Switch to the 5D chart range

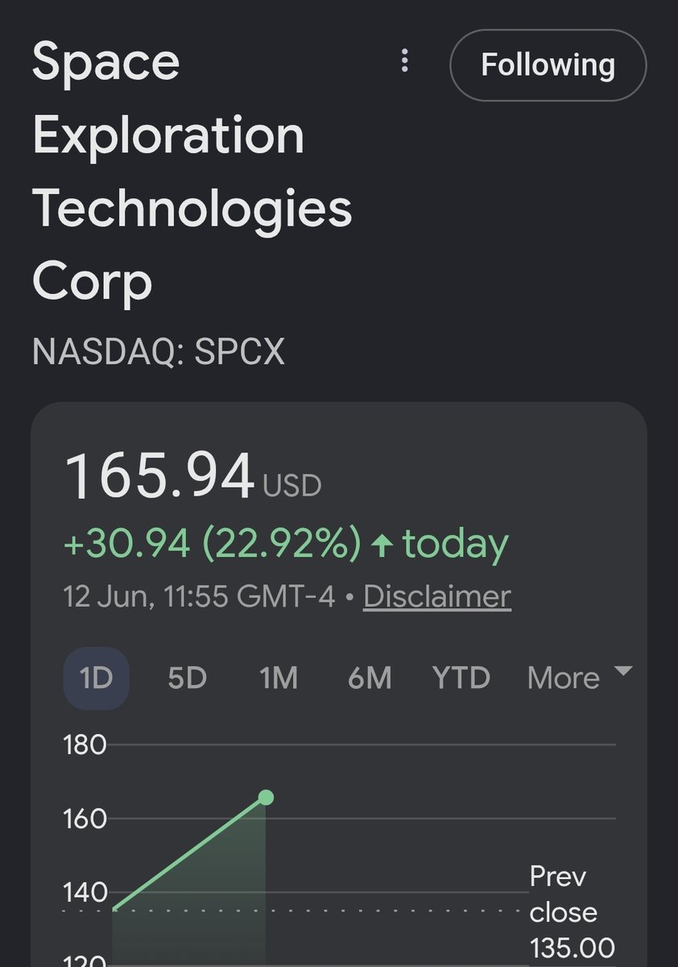(x=188, y=678)
